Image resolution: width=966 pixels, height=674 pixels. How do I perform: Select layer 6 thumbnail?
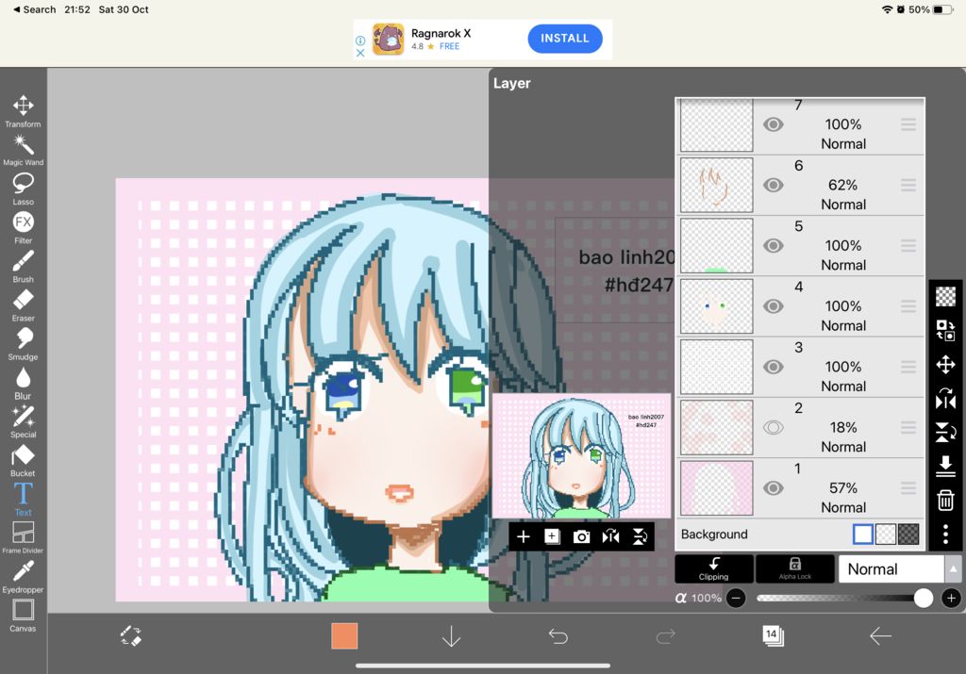717,185
